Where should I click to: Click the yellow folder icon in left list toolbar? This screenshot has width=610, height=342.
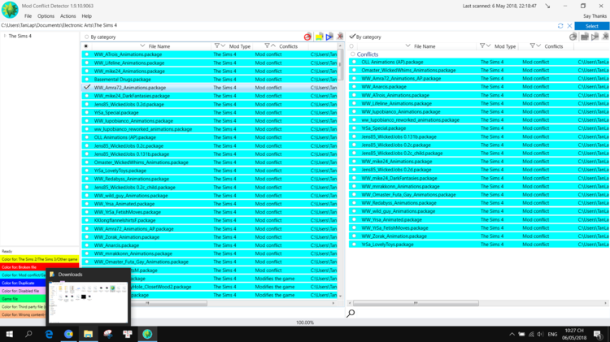click(319, 37)
